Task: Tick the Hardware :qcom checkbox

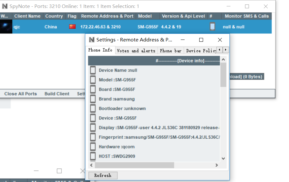Action: pos(93,147)
